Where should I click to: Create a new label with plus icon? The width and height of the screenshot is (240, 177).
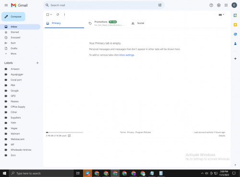(x=37, y=63)
